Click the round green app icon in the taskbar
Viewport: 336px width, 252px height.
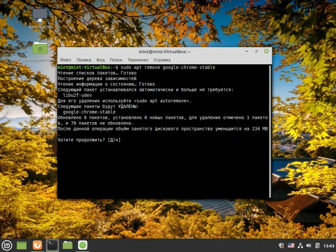pyautogui.click(x=82, y=245)
